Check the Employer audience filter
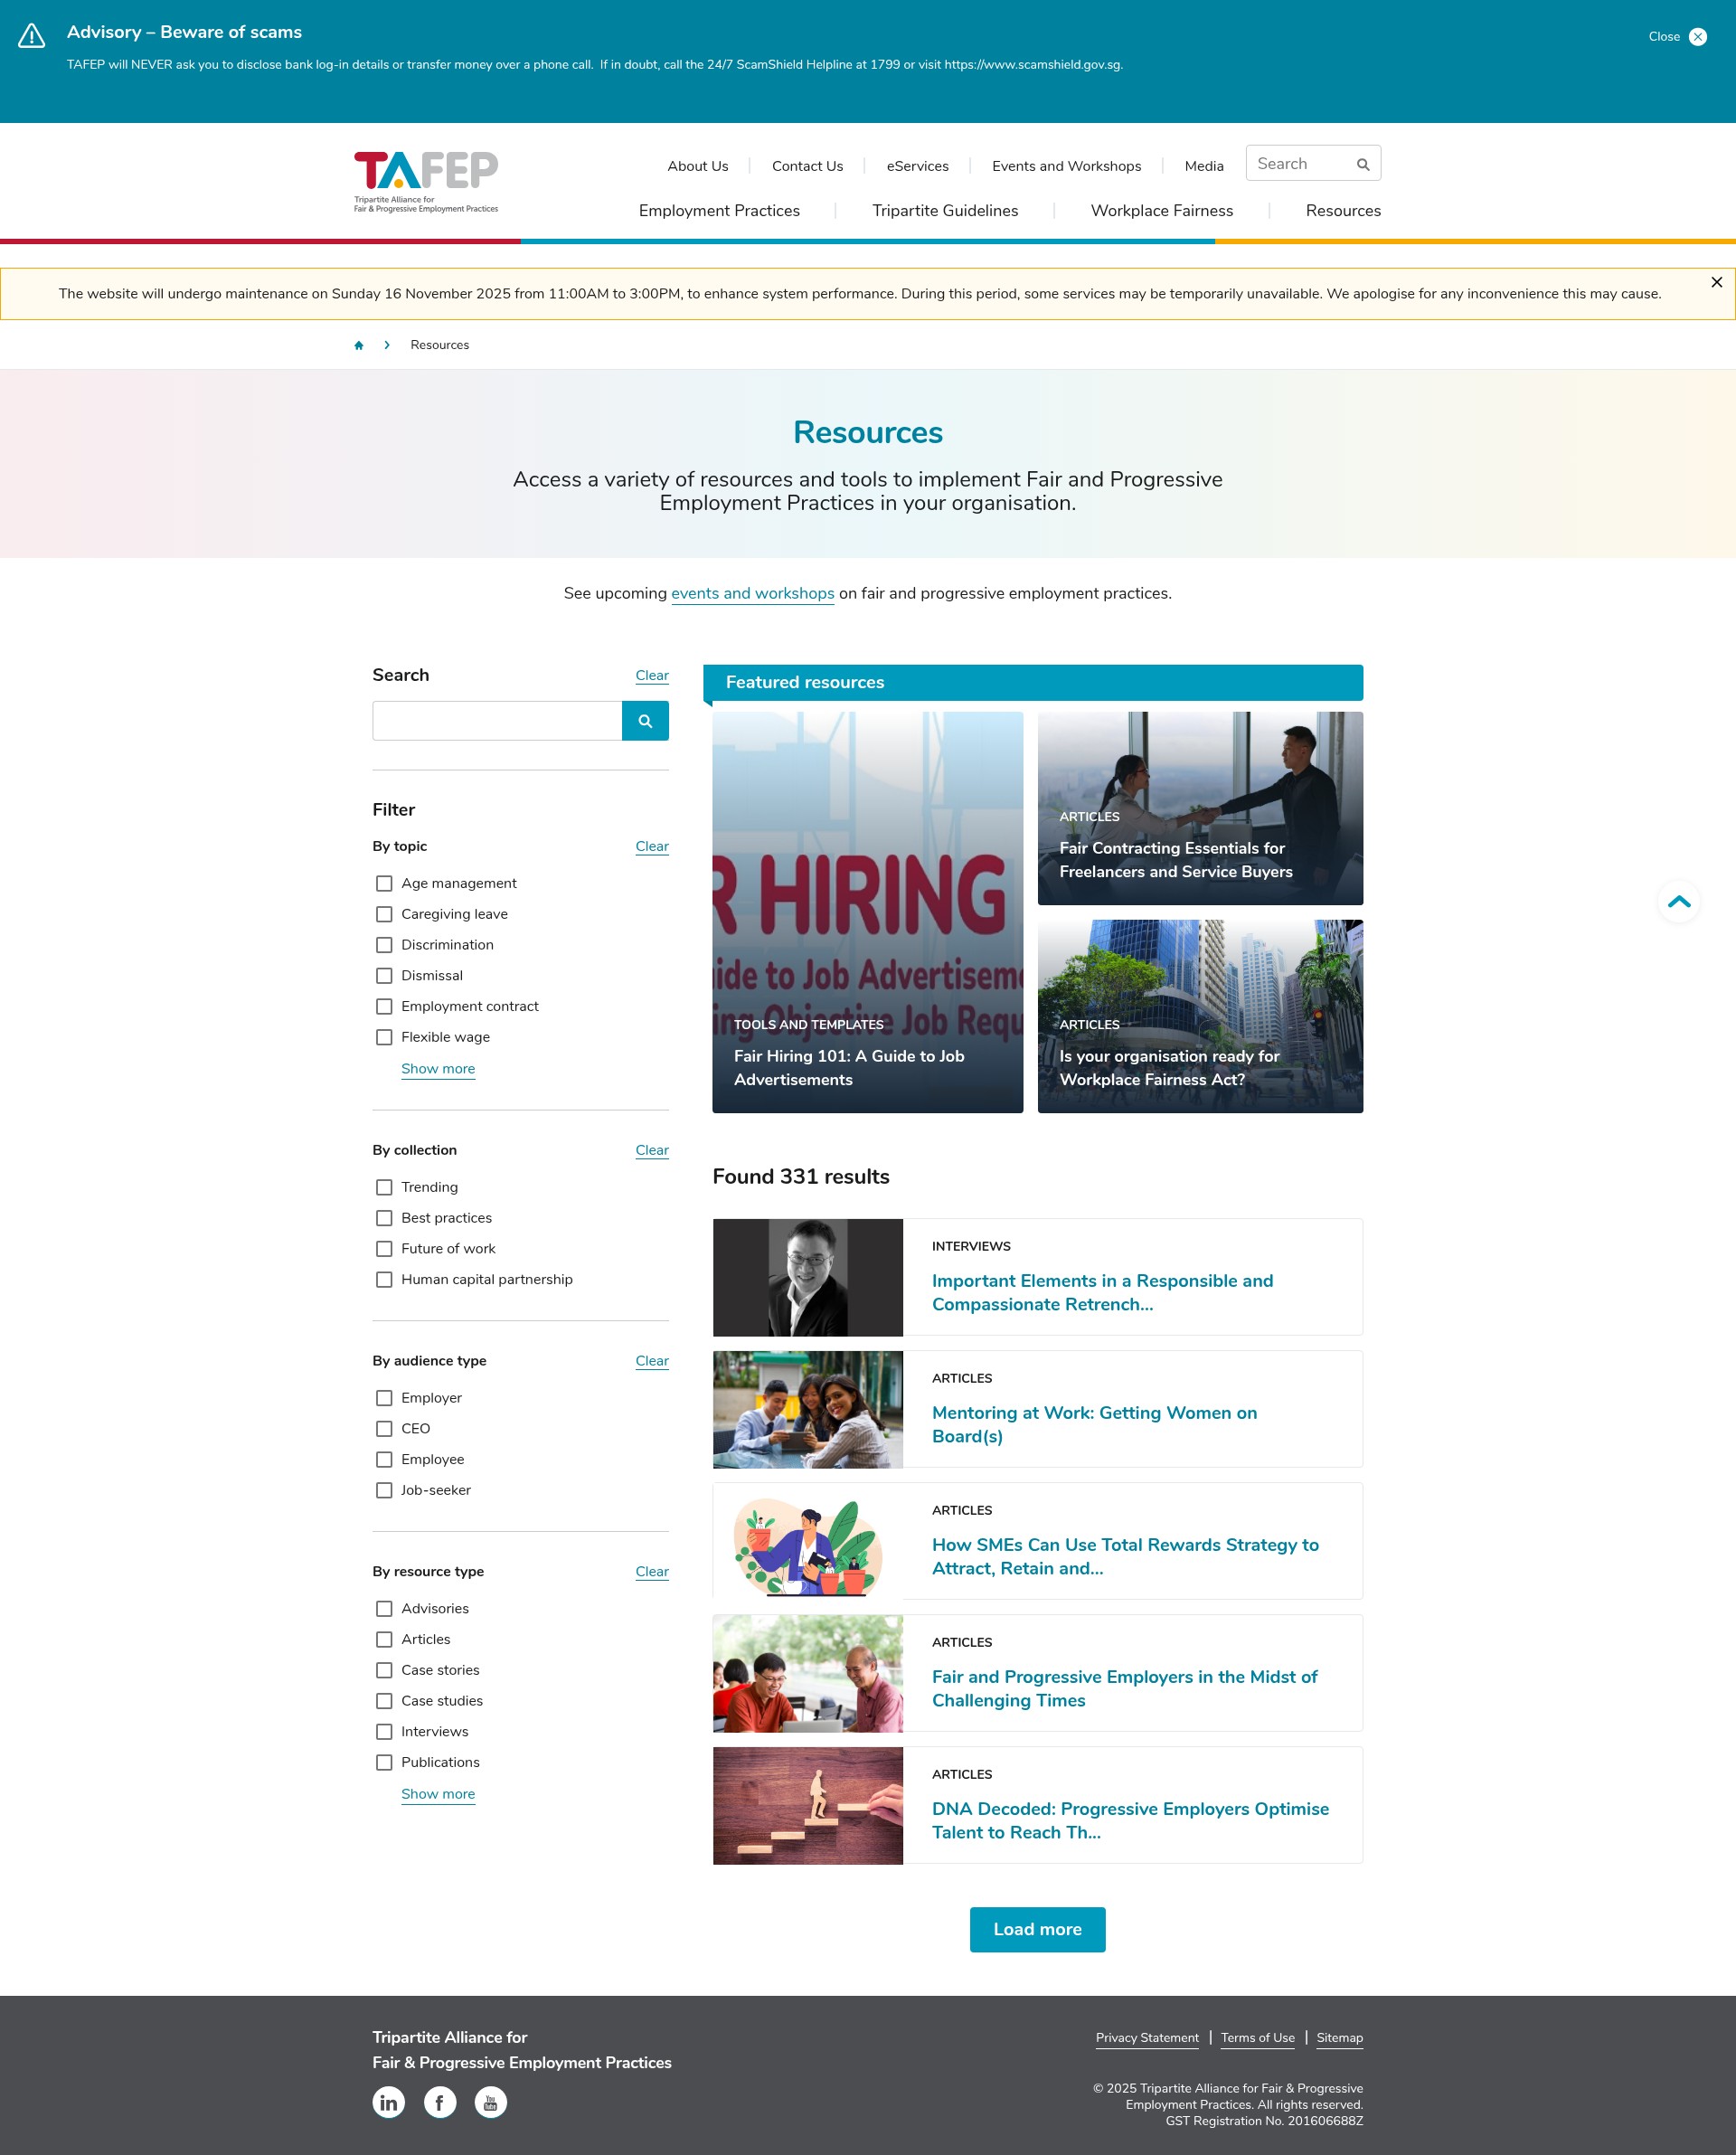 384,1398
